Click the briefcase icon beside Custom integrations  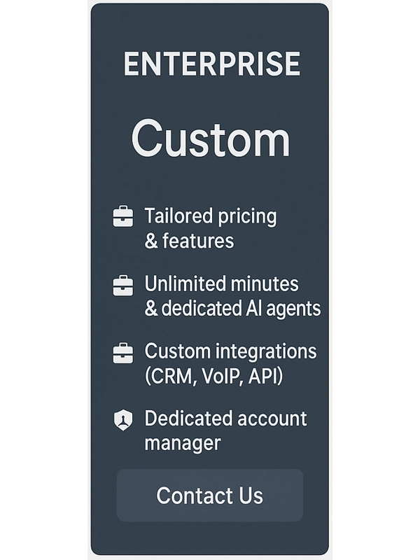pos(123,353)
